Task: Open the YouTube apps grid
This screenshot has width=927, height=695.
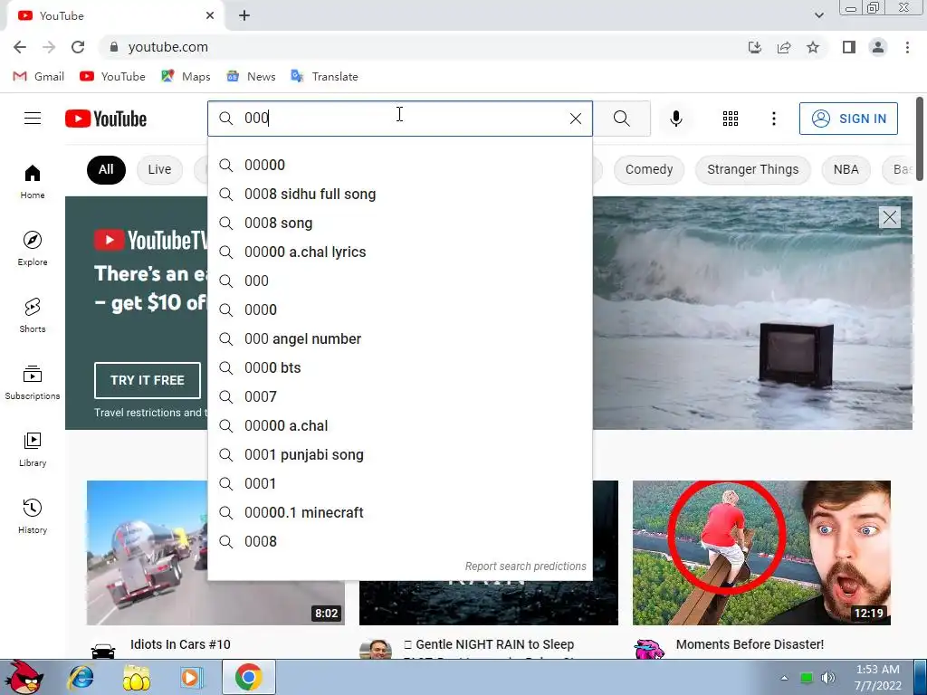Action: (x=731, y=119)
